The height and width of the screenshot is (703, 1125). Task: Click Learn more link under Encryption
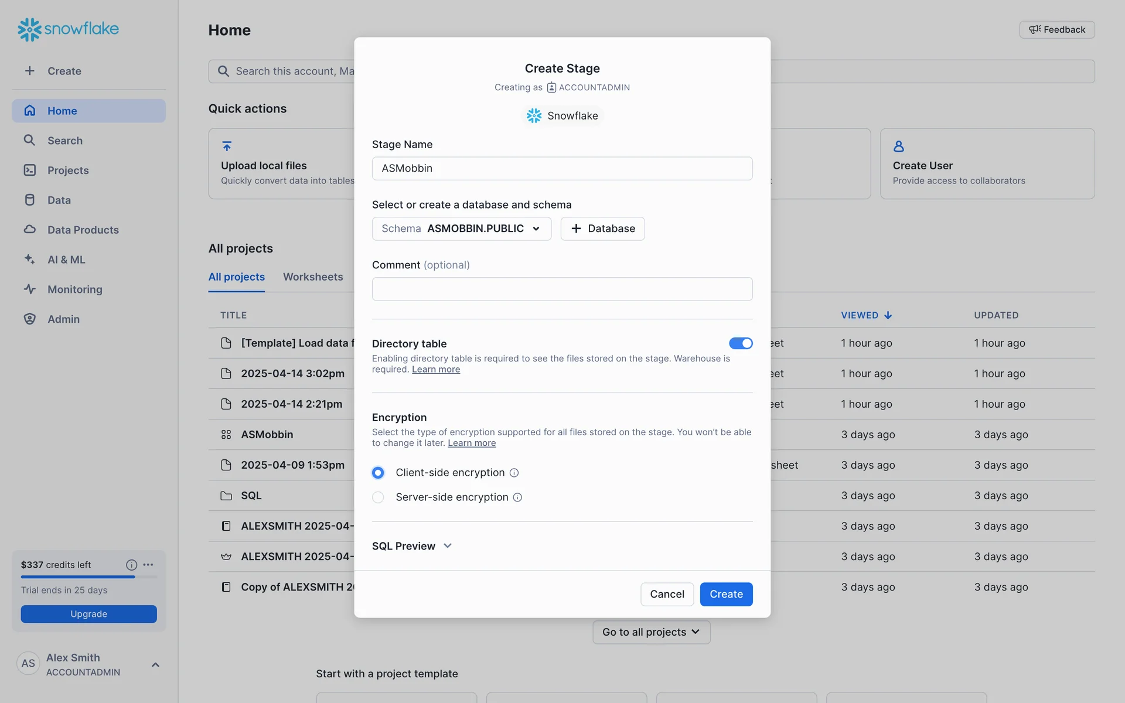[472, 443]
